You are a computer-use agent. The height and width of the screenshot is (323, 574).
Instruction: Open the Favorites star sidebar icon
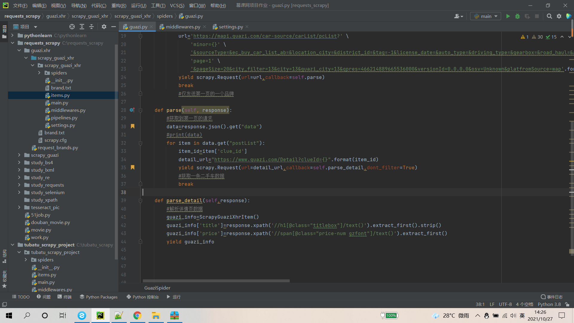click(x=4, y=286)
